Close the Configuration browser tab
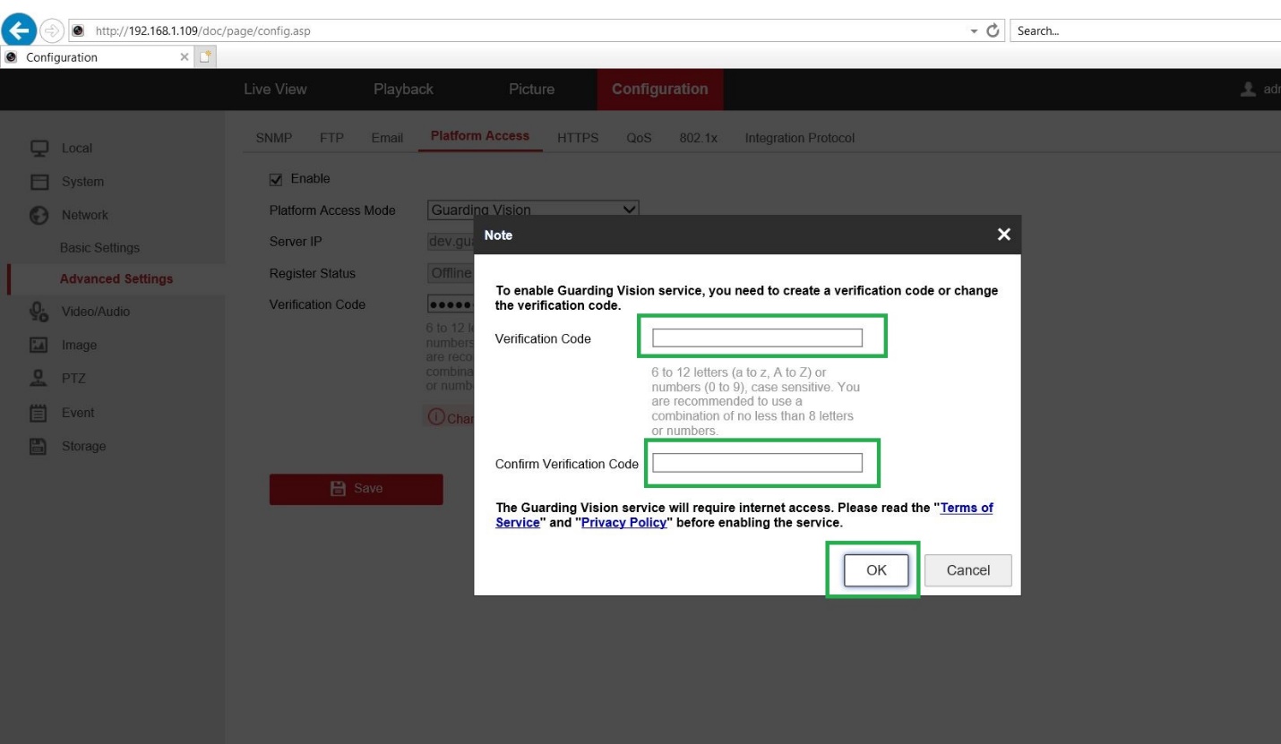This screenshot has width=1281, height=744. 185,58
